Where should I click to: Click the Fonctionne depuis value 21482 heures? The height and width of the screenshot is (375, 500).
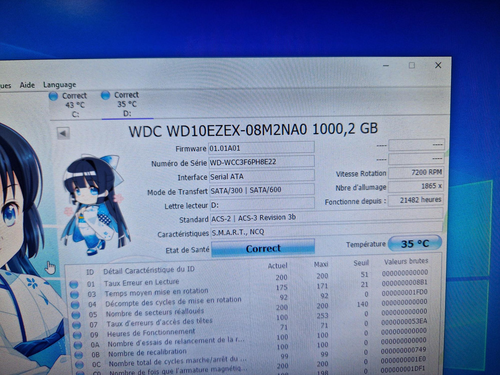pos(416,200)
